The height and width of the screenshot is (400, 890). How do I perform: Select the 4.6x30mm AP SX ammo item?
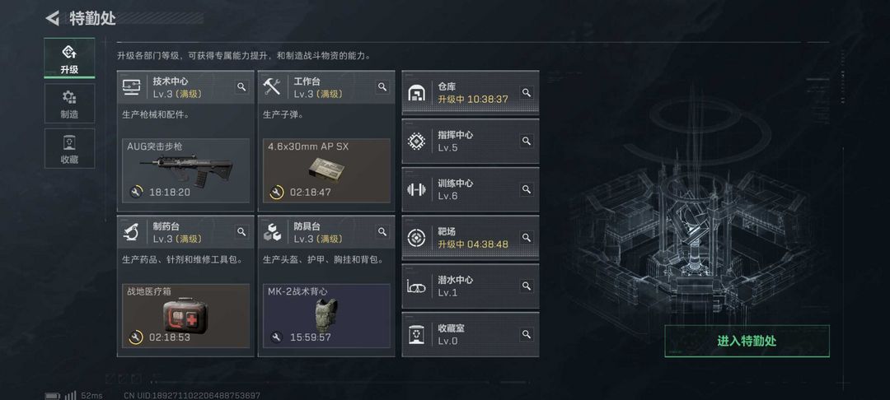point(326,170)
